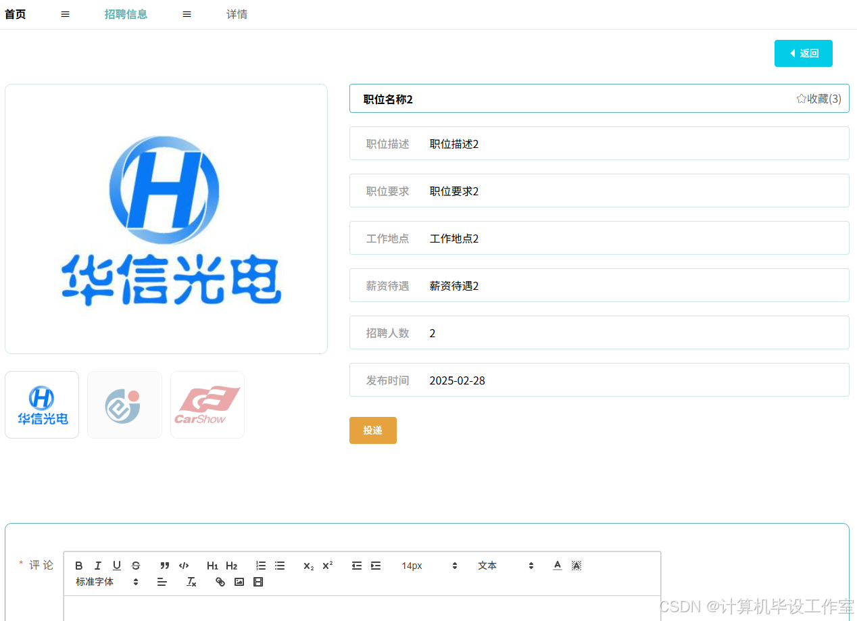The height and width of the screenshot is (621, 857).
Task: Click the 返回 back button
Action: point(804,53)
